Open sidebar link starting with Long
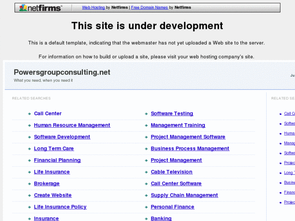295x221 pixels. point(289,172)
